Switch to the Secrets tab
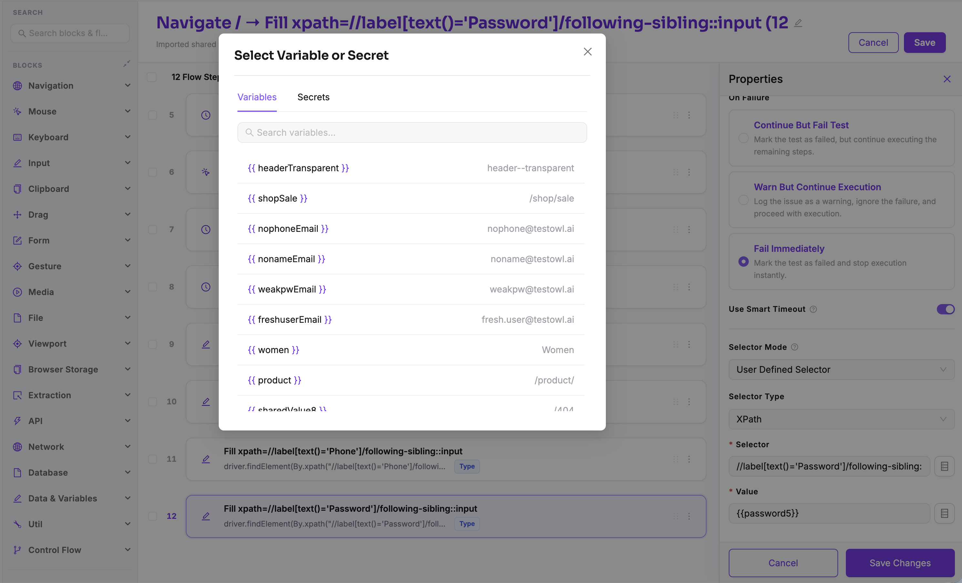The height and width of the screenshot is (583, 962). (x=313, y=97)
